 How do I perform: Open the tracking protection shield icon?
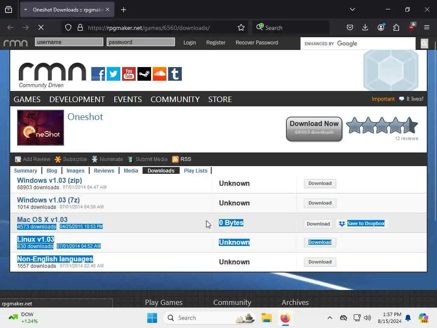68,28
